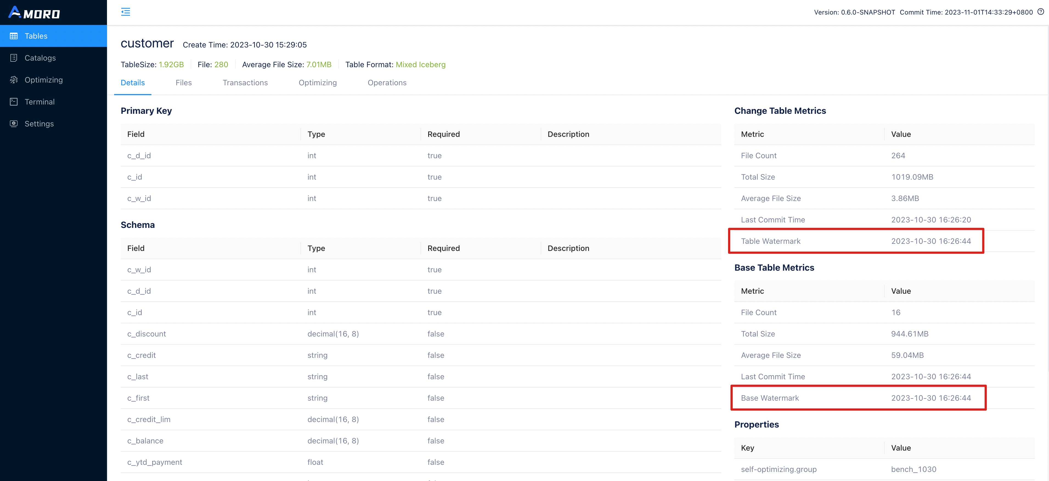Click the Mixed Iceberg table format link

click(x=420, y=64)
